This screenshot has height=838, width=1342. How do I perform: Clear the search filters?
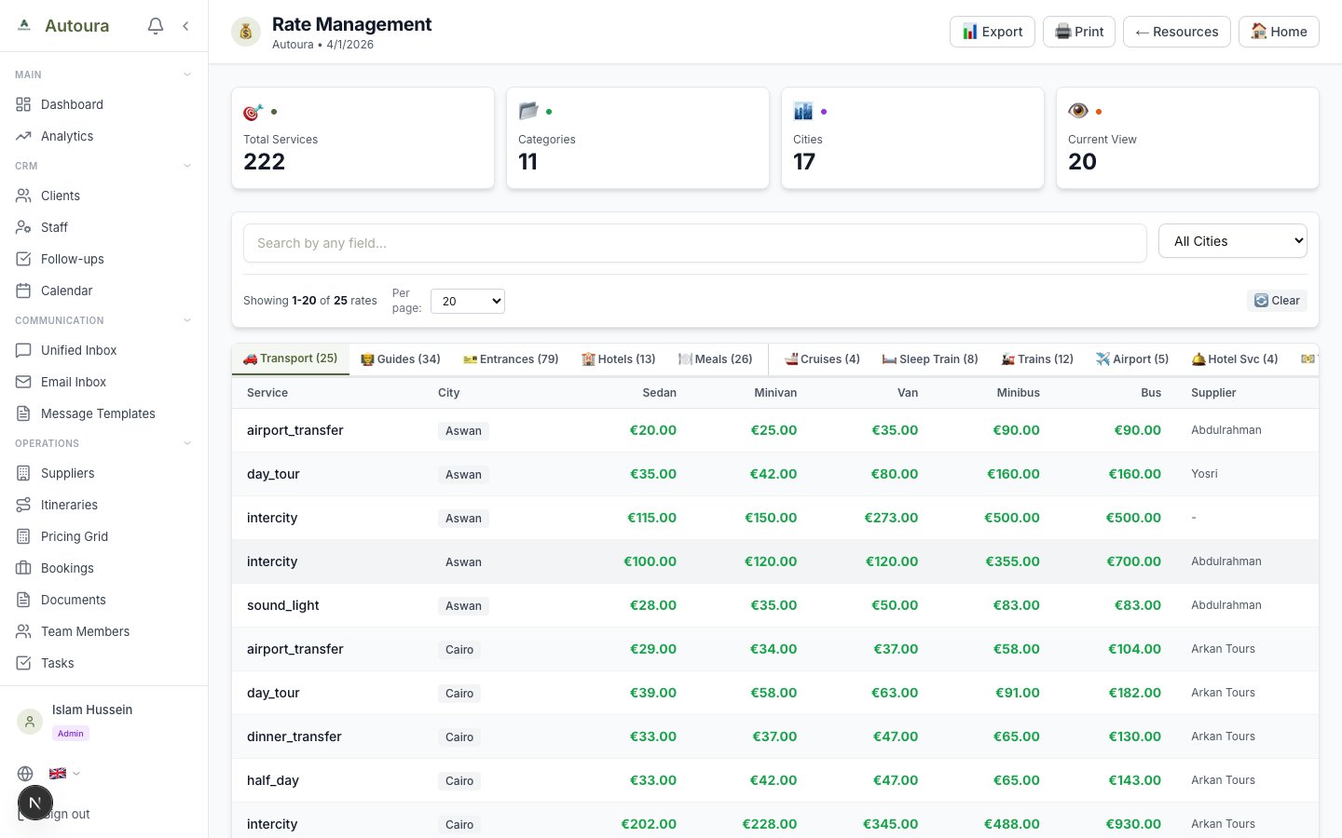1277,301
